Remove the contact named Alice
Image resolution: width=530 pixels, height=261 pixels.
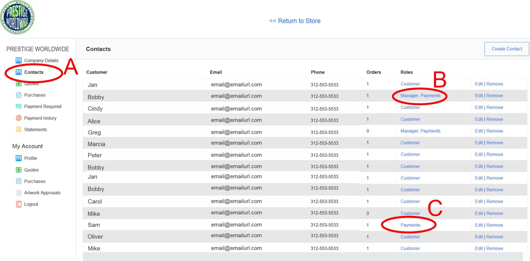coord(495,119)
